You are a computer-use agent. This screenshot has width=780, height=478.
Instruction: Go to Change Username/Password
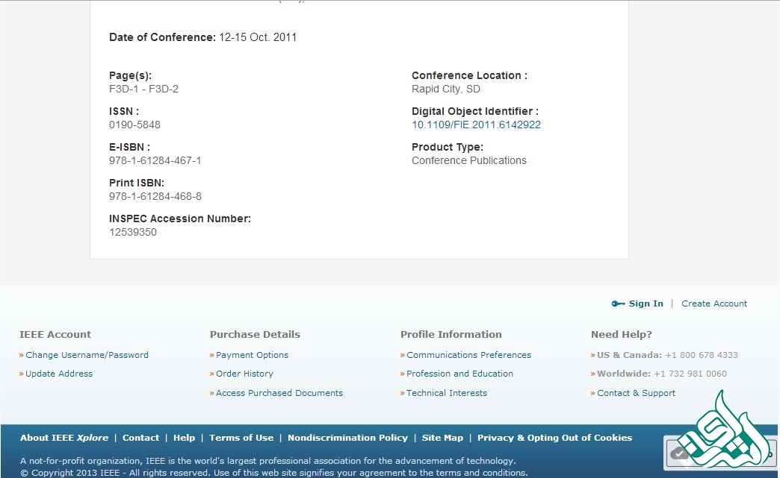coord(87,355)
